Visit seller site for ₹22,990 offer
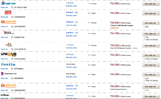The image size is (161, 99). 151,4
